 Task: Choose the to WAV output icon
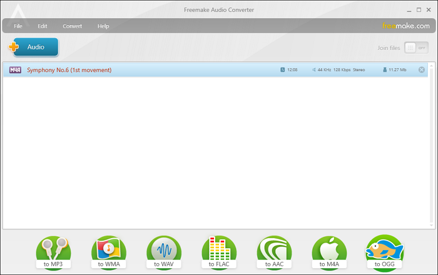pyautogui.click(x=164, y=252)
